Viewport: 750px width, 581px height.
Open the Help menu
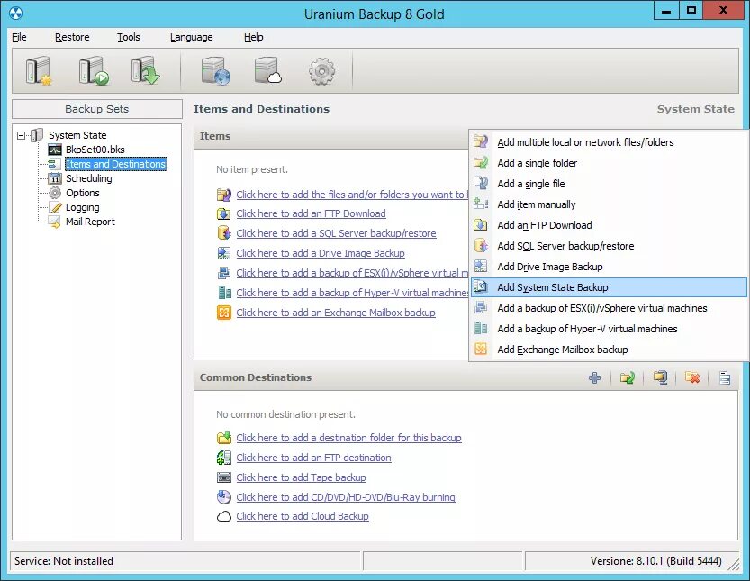point(254,37)
